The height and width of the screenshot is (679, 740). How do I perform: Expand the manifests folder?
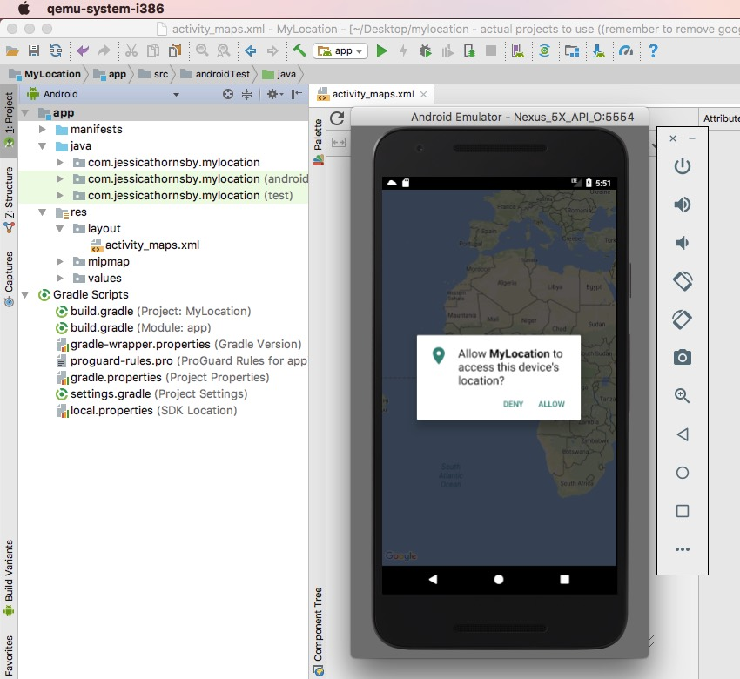(43, 130)
